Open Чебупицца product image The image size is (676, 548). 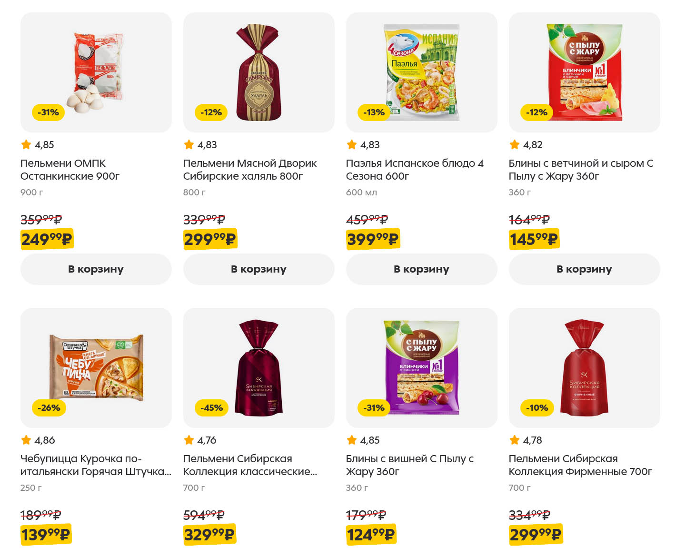pyautogui.click(x=96, y=368)
